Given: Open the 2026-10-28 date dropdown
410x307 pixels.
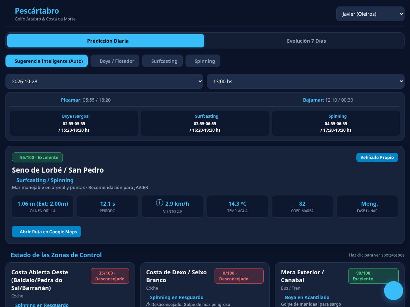Looking at the screenshot, I should tap(105, 82).
